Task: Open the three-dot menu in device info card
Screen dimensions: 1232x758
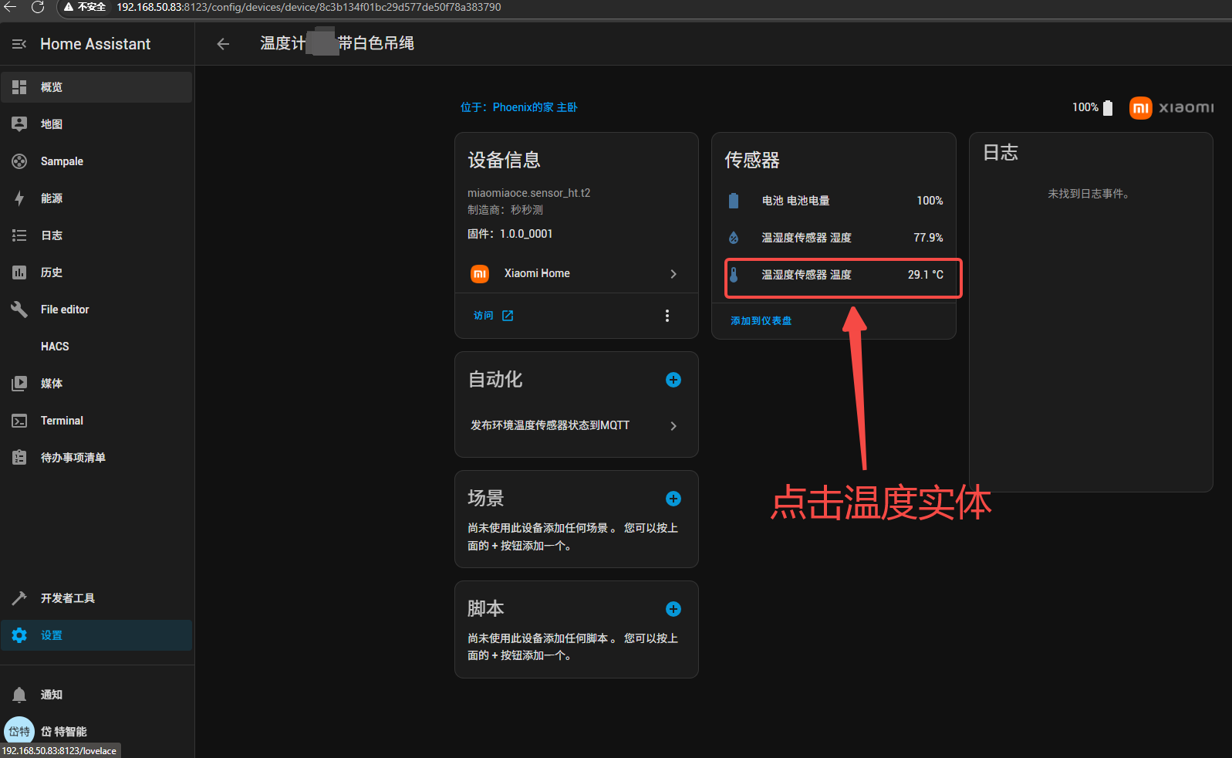Action: click(667, 316)
